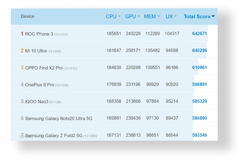Click Mi 10 Ultra UX score 94988
This screenshot has height=162, width=239.
pyautogui.click(x=172, y=51)
